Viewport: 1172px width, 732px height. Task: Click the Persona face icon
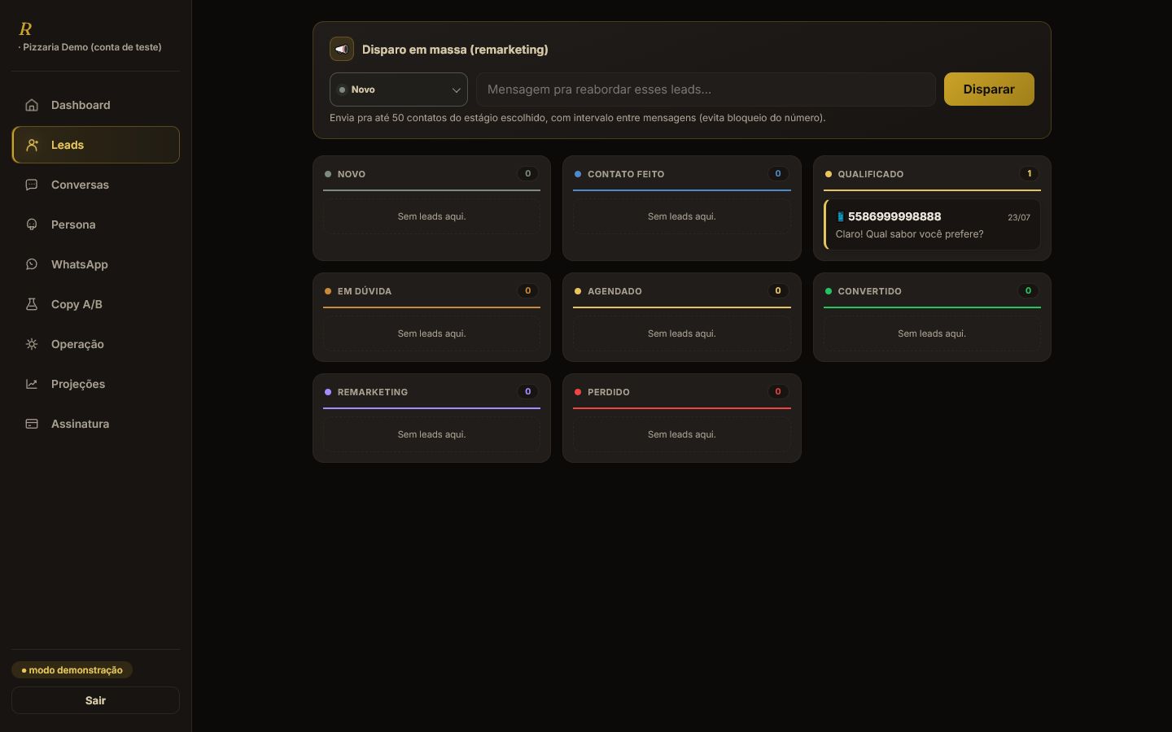pos(32,224)
